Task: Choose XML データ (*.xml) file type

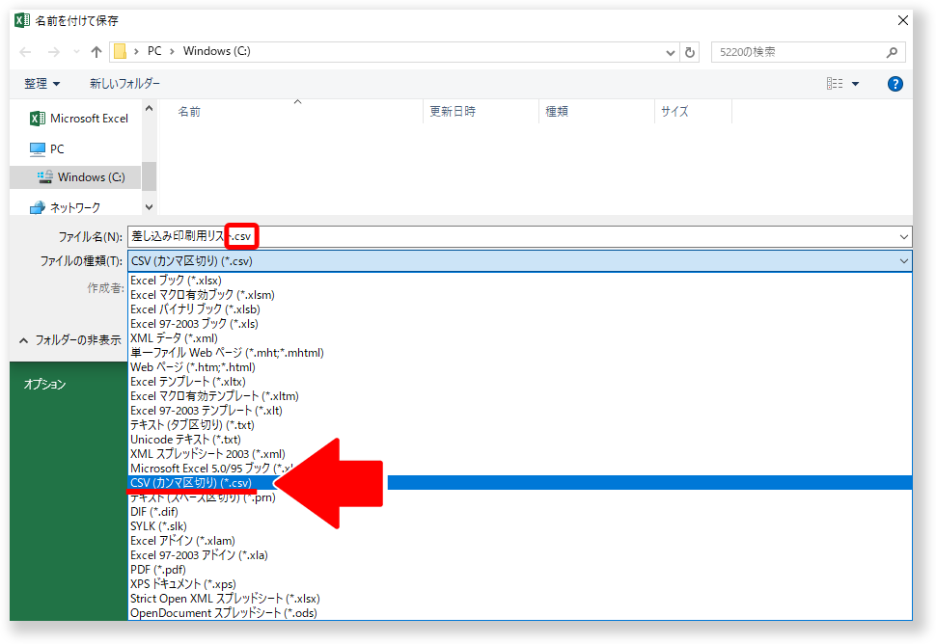Action: coord(520,338)
